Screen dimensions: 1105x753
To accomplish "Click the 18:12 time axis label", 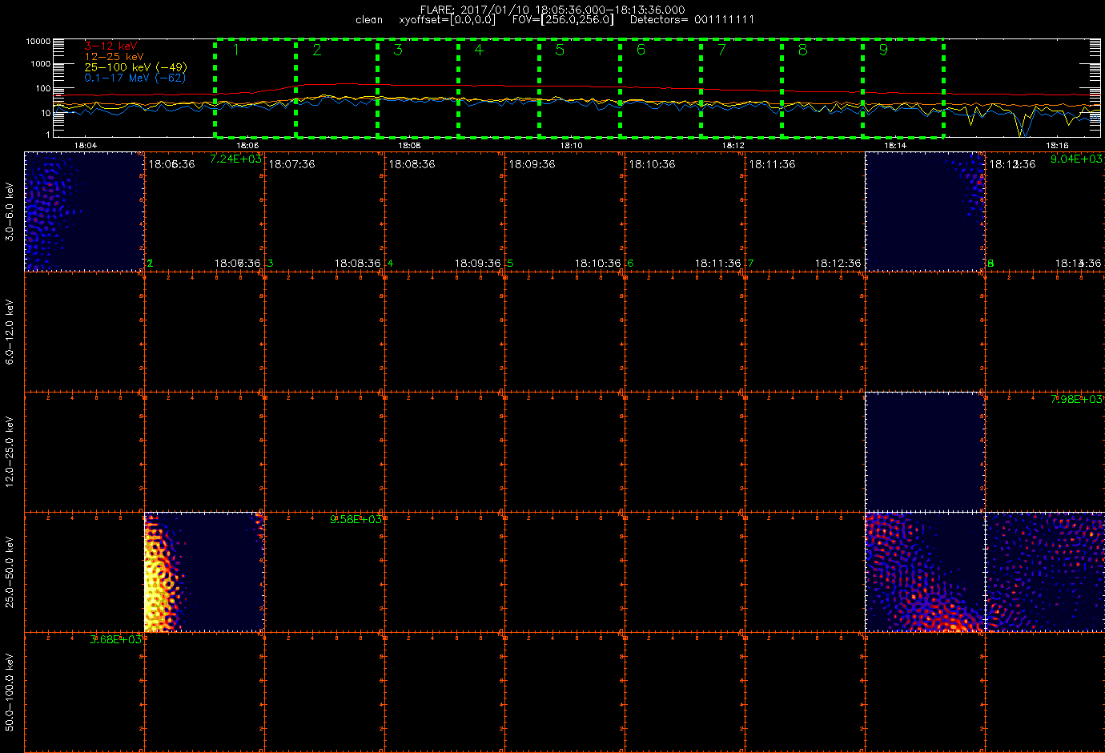I will (733, 146).
